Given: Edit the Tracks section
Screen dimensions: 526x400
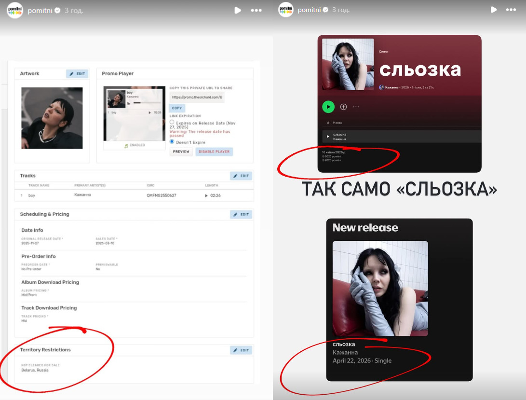Looking at the screenshot, I should point(241,176).
